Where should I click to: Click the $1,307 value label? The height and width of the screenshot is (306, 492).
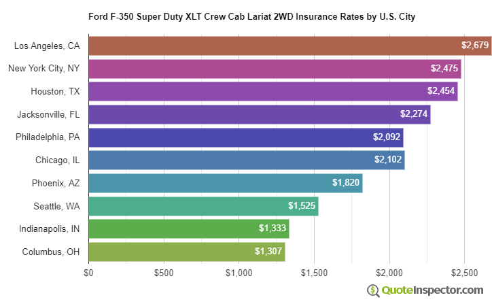[x=268, y=252]
